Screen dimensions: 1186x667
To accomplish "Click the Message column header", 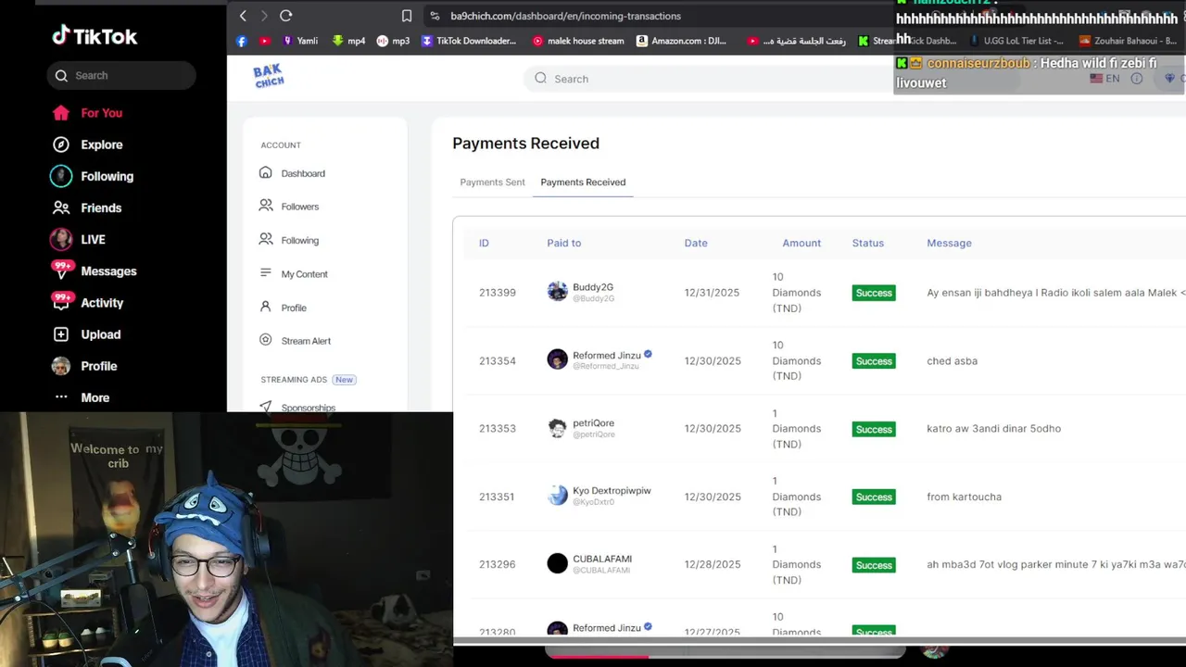I will [949, 243].
